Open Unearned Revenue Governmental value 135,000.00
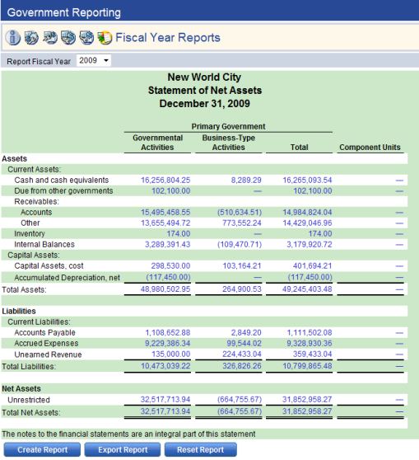Image resolution: width=419 pixels, height=460 pixels. (x=171, y=354)
